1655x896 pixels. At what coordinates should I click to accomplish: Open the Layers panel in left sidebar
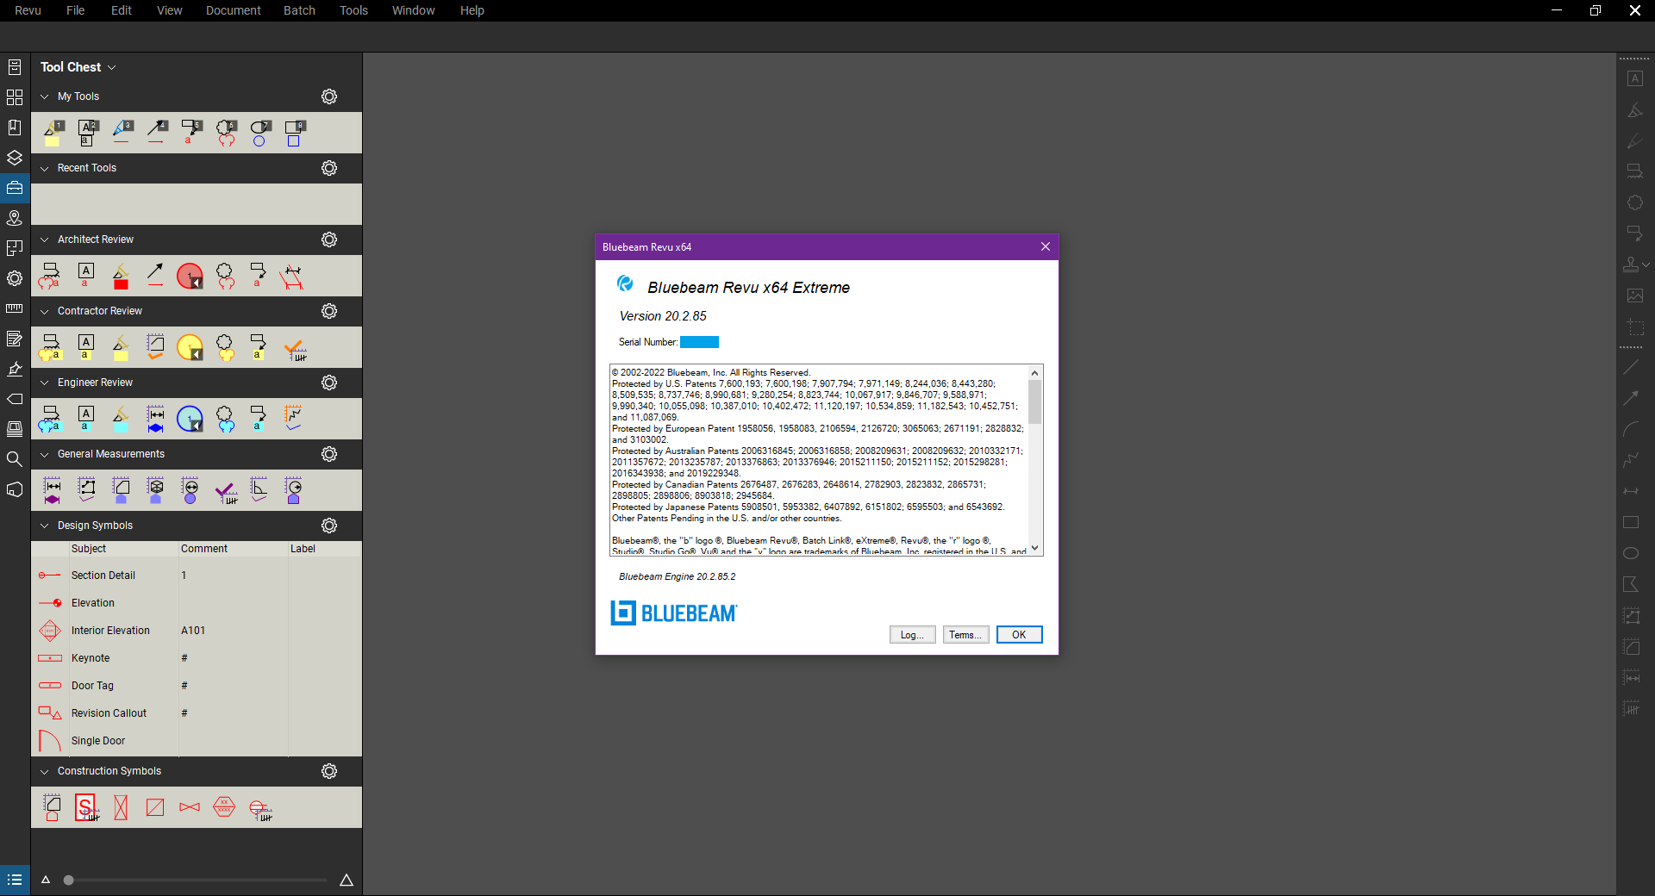click(x=15, y=158)
